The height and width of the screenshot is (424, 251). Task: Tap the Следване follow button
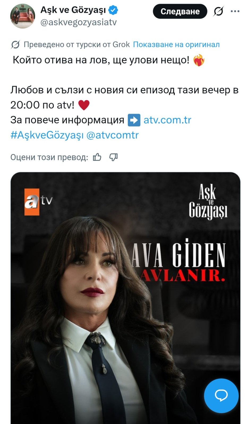(180, 11)
